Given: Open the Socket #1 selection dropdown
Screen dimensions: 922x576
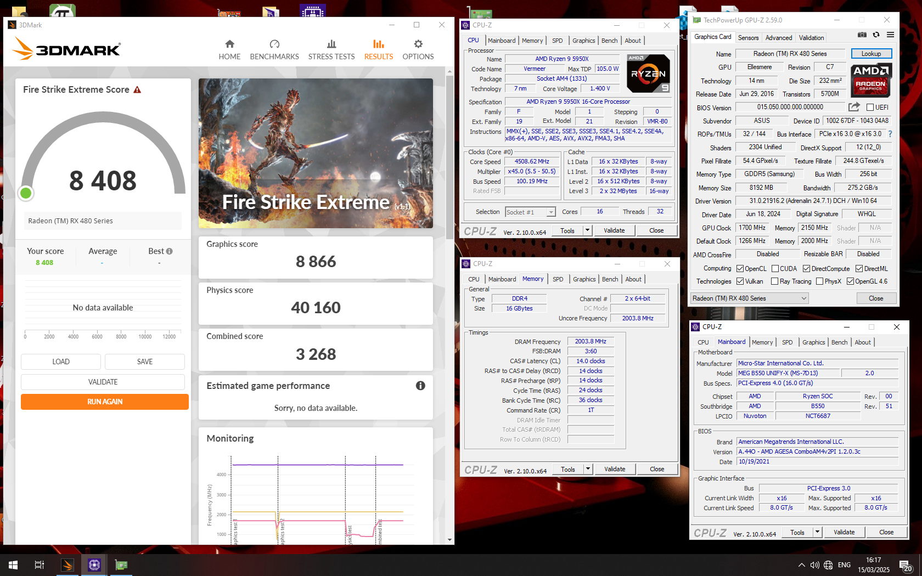Looking at the screenshot, I should pos(530,212).
